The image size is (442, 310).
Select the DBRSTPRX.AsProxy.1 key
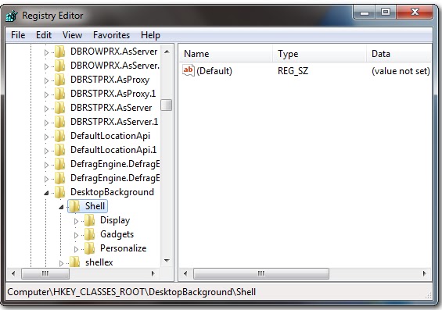pos(113,94)
